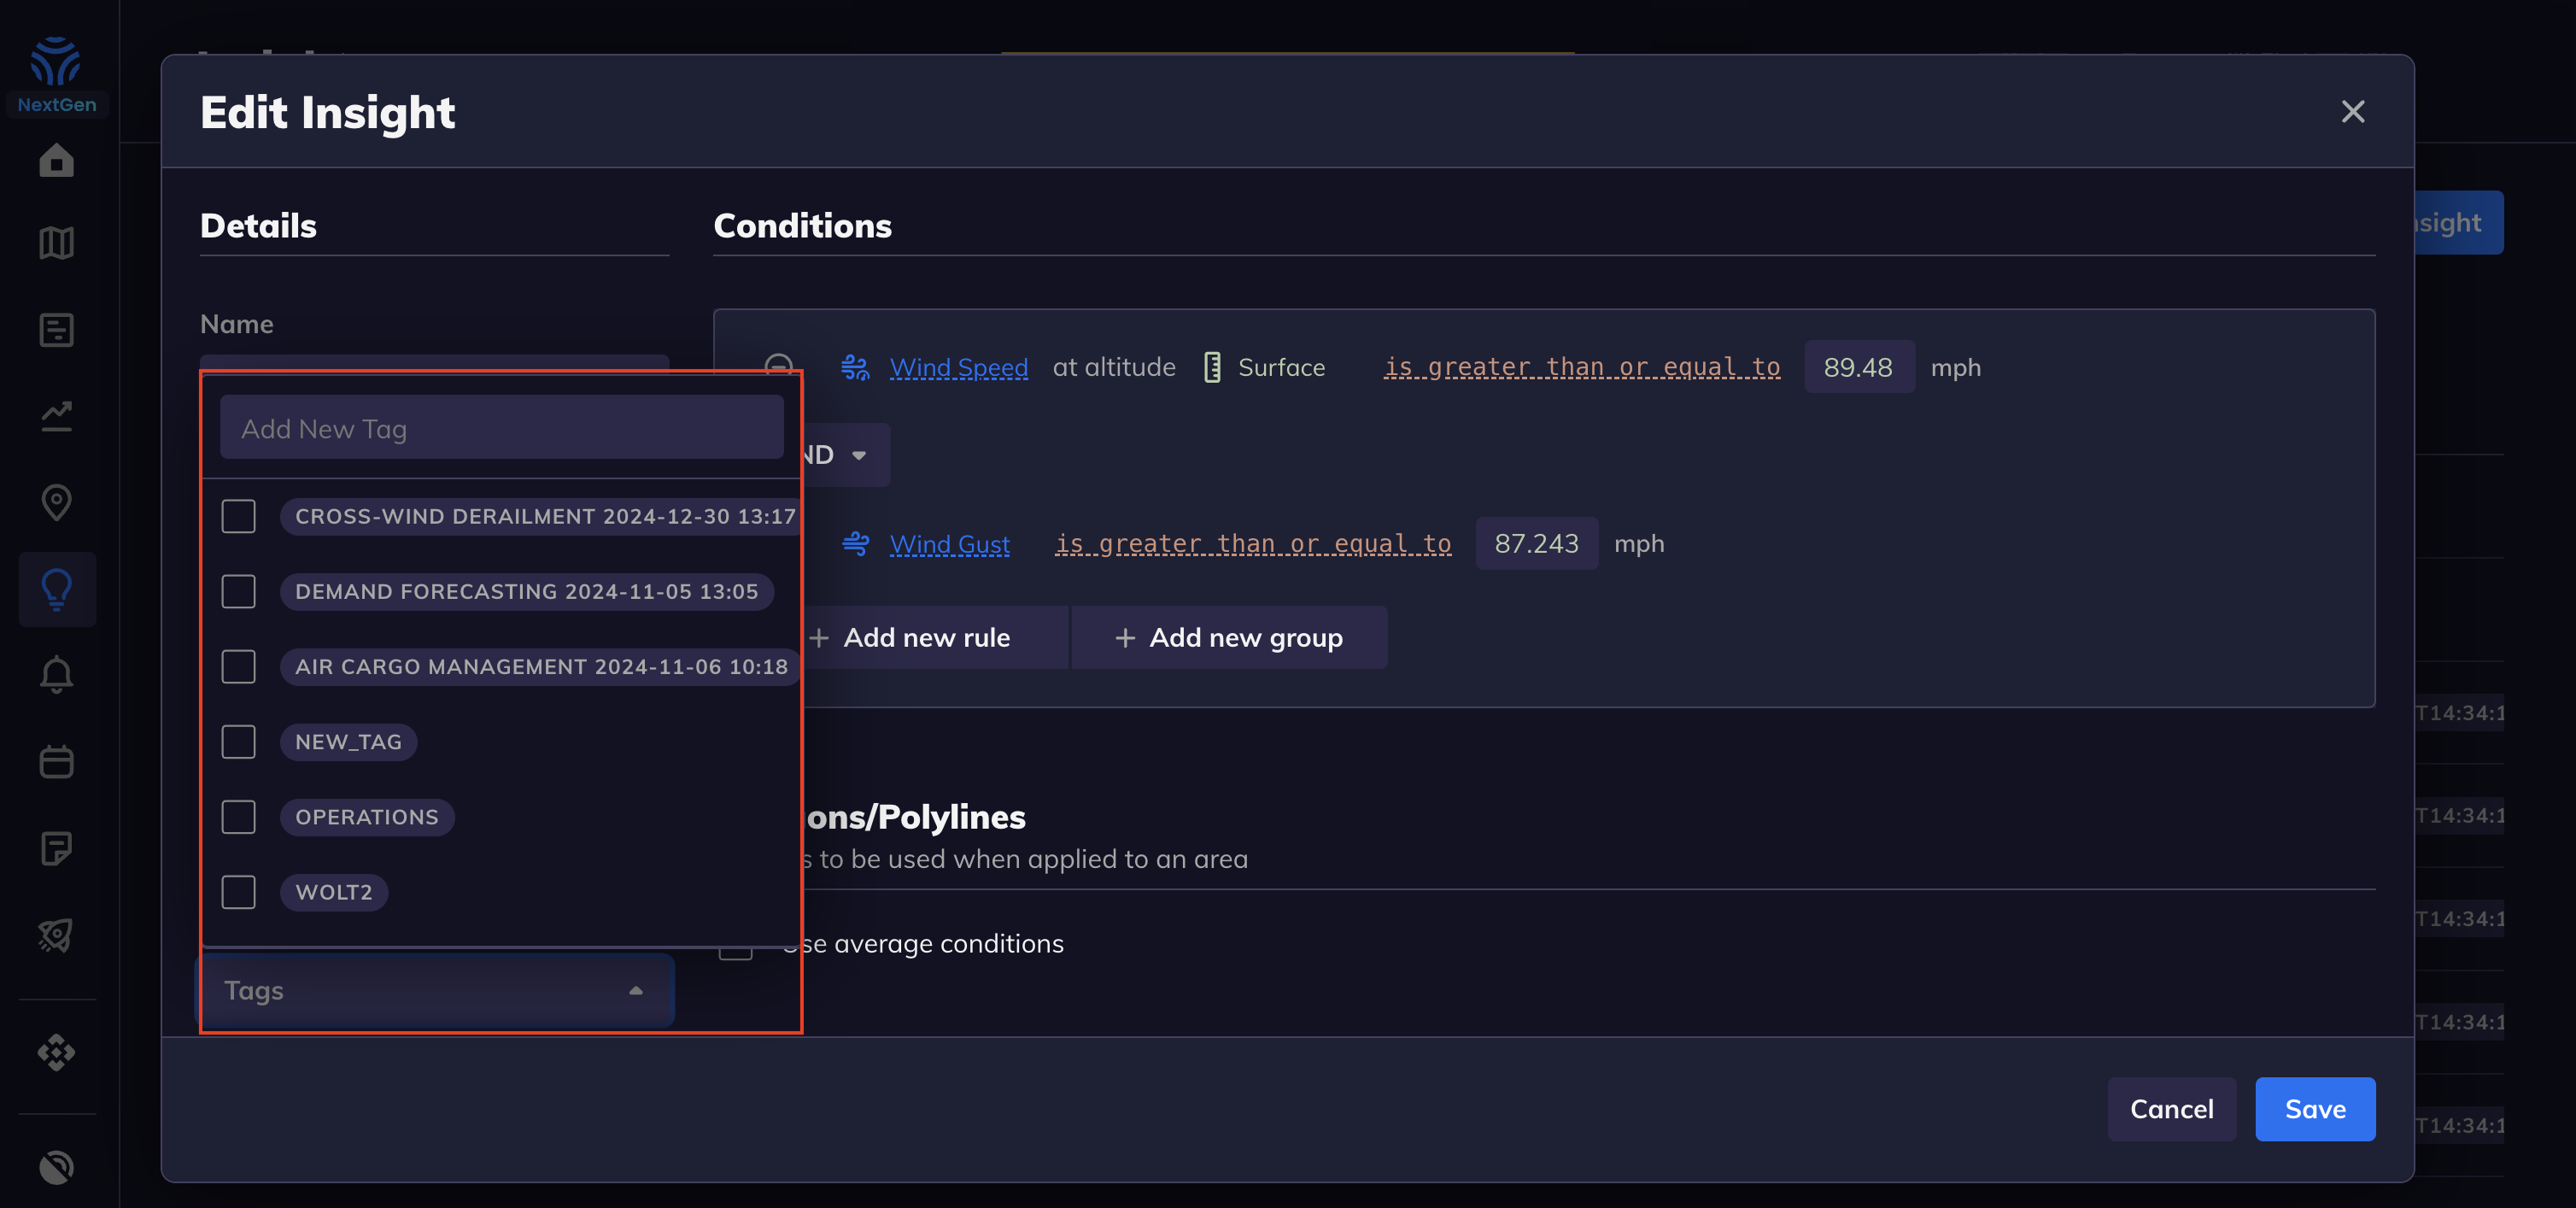
Task: Select the DEMAND FORECASTING tag label
Action: [526, 591]
